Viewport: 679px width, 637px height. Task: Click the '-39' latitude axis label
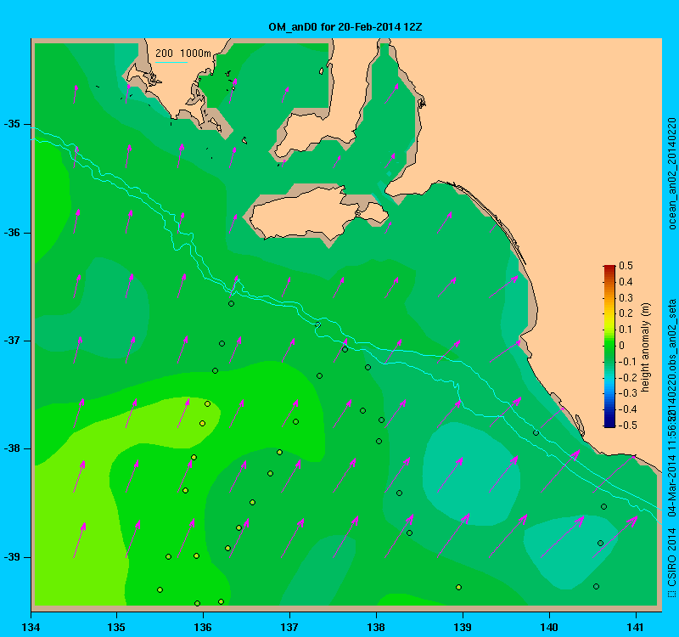point(12,557)
